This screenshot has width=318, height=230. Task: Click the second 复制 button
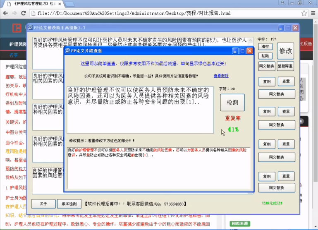click(x=267, y=112)
